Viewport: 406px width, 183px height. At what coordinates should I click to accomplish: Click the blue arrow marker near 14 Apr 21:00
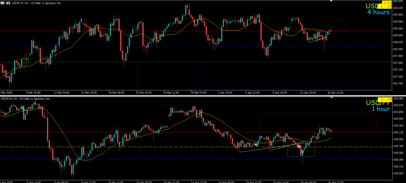click(257, 144)
